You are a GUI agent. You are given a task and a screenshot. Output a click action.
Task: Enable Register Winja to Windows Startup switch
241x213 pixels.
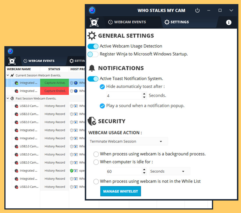(93, 54)
